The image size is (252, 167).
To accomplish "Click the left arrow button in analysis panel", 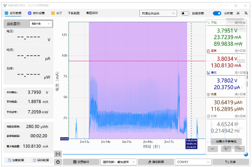I will tap(212, 149).
